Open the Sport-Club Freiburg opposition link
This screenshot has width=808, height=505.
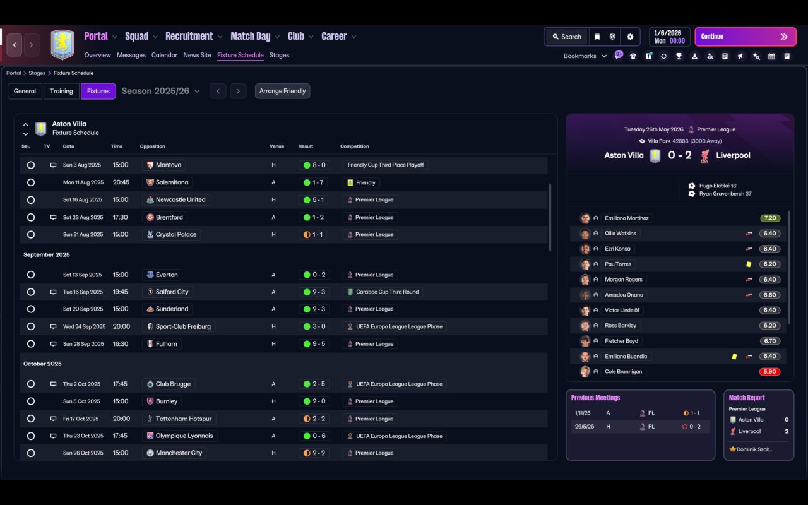179,326
